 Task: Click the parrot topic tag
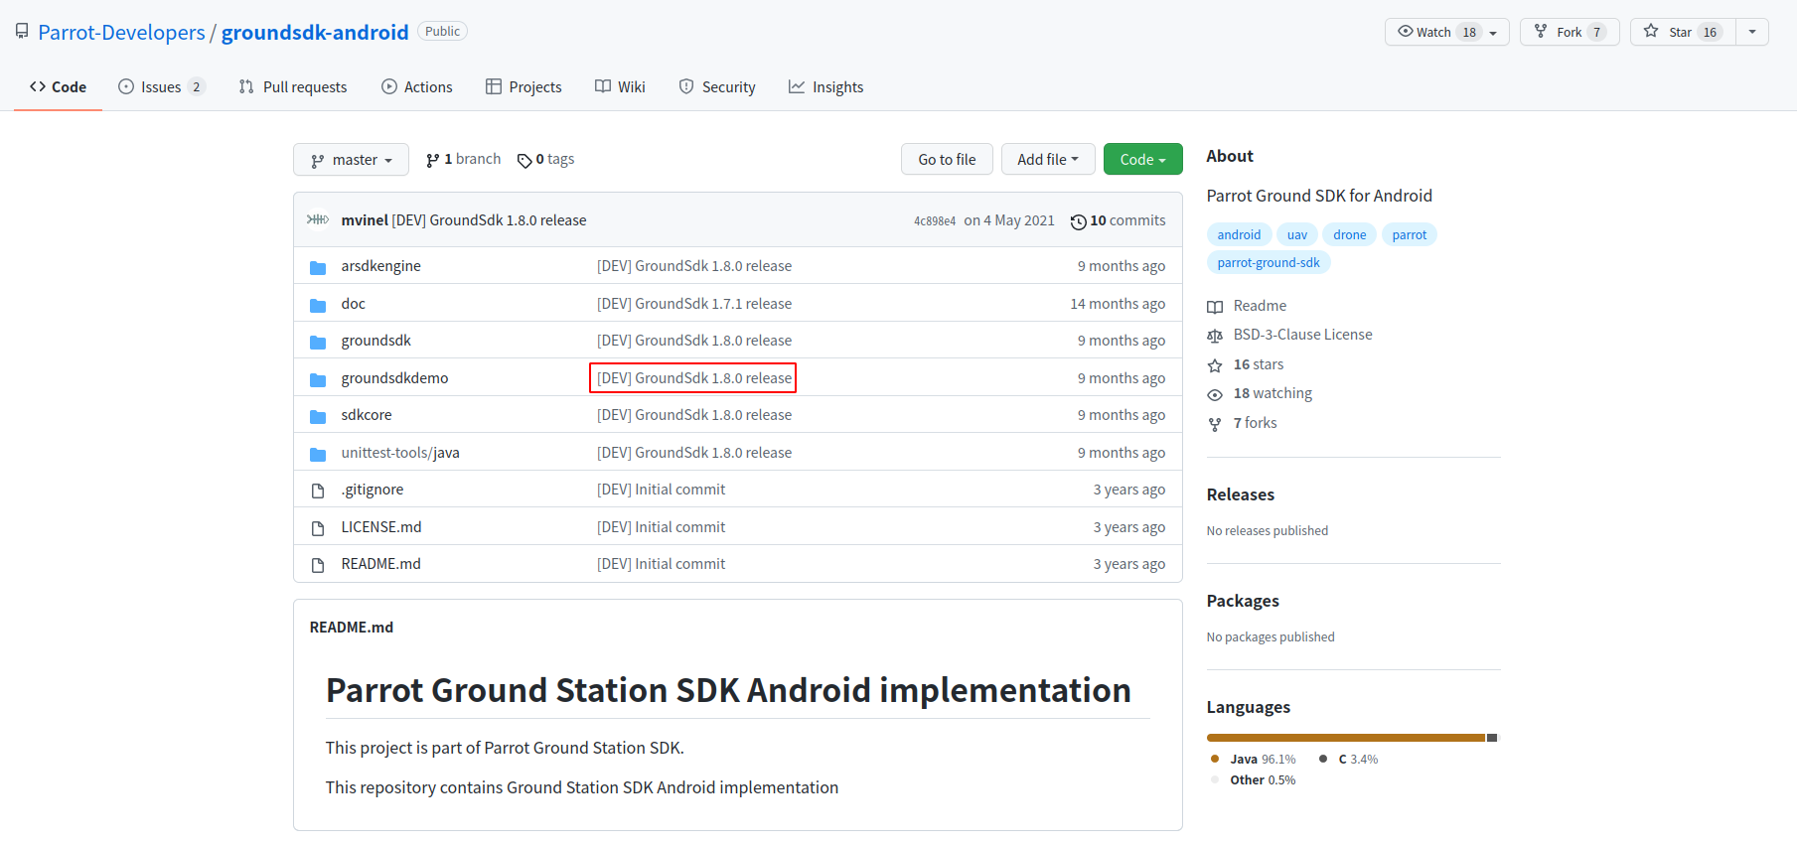(1410, 234)
